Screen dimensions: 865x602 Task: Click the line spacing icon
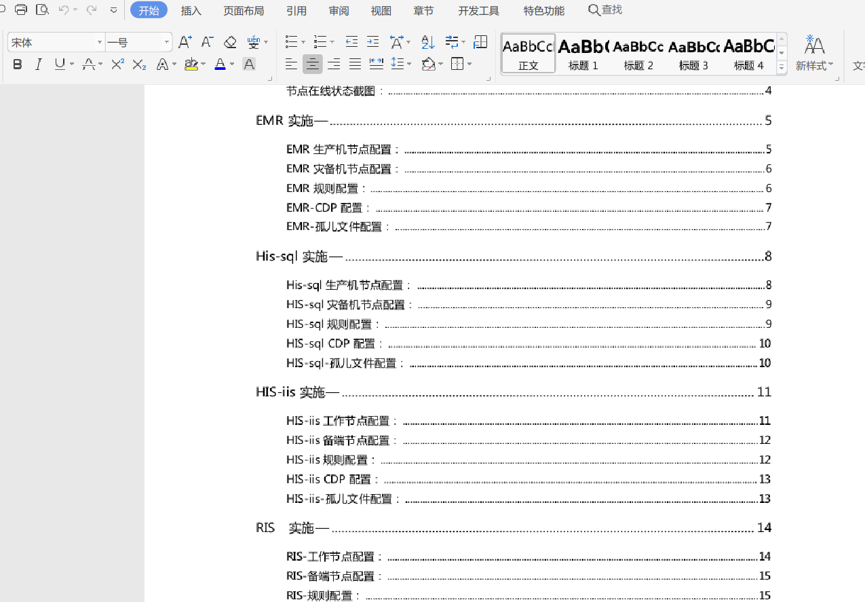[398, 64]
